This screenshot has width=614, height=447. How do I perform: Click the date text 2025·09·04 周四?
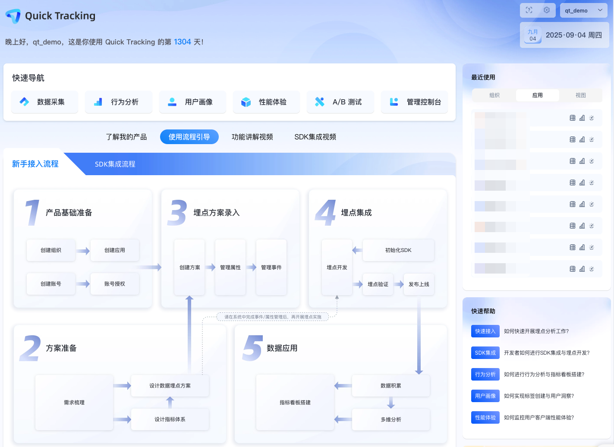click(574, 35)
